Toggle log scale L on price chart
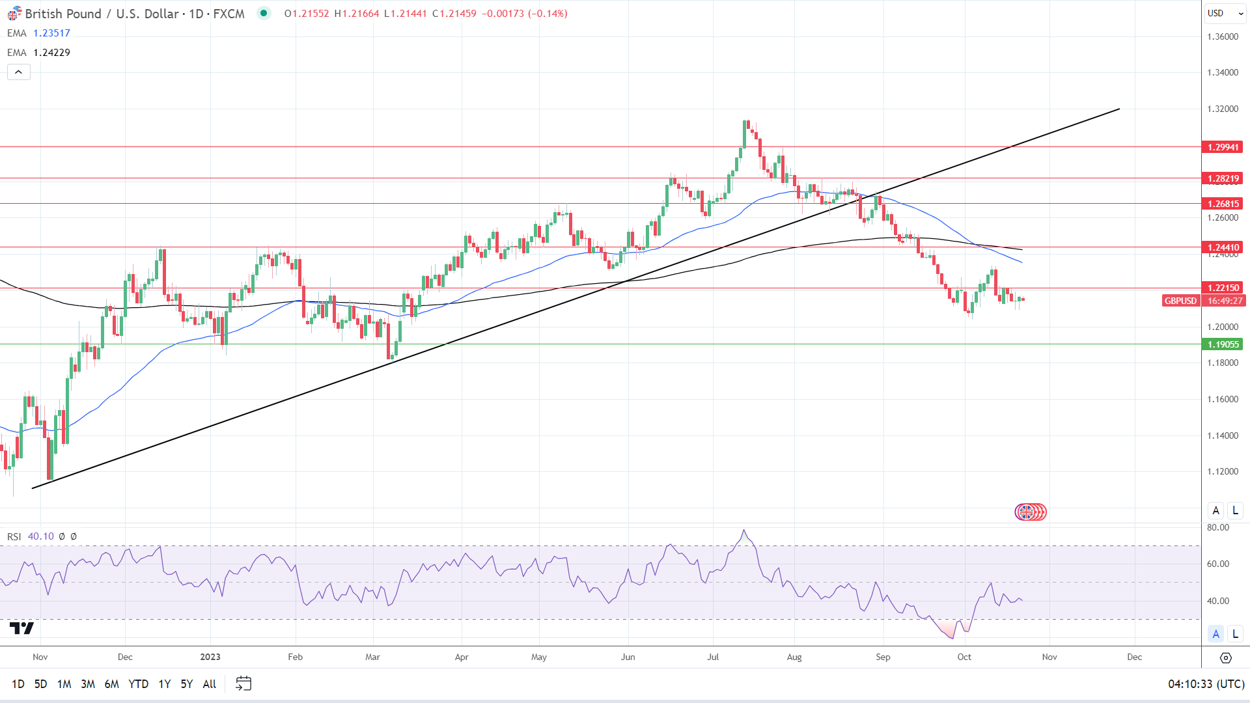 [x=1236, y=511]
